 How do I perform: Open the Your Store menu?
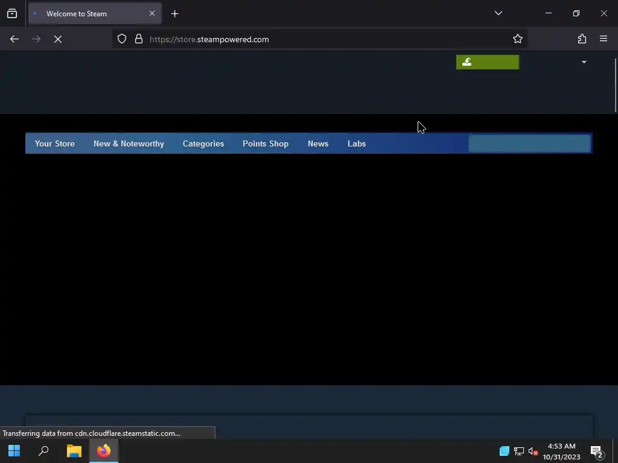[x=55, y=143]
